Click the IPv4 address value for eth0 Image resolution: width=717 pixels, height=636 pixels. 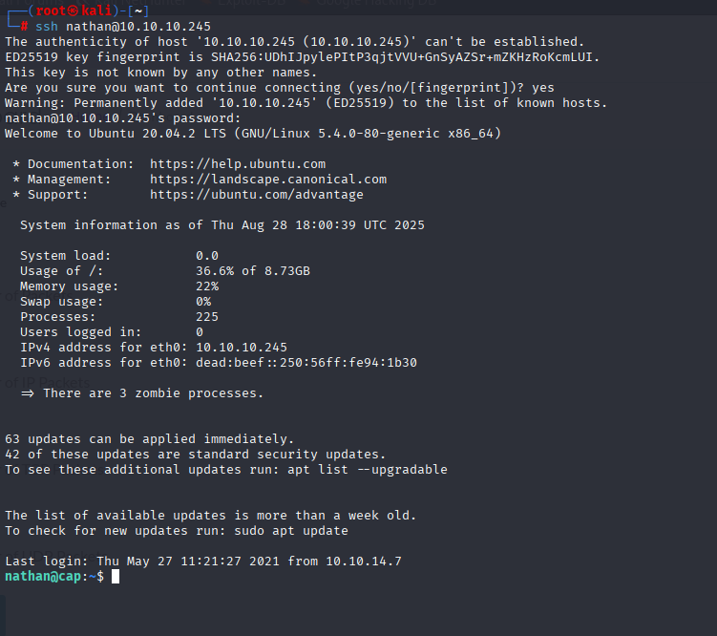pyautogui.click(x=242, y=348)
